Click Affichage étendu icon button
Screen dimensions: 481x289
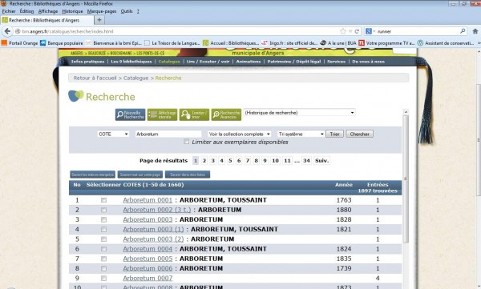coord(162,114)
